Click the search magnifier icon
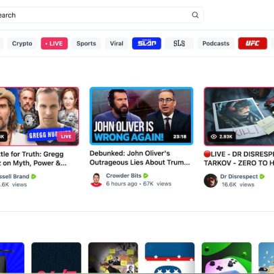The height and width of the screenshot is (274, 274). coord(195,15)
